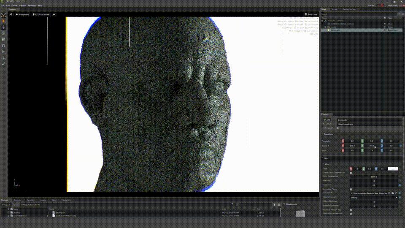The height and width of the screenshot is (228, 405).
Task: Activate the Move tool in left toolbar
Action: click(3, 27)
